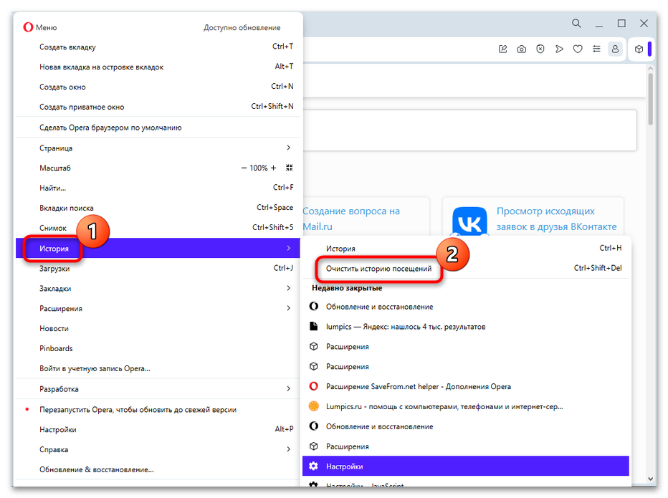Viewport: 668px width, 498px height.
Task: Reopen highlighted Настройки in recently closed
Action: pos(466,466)
